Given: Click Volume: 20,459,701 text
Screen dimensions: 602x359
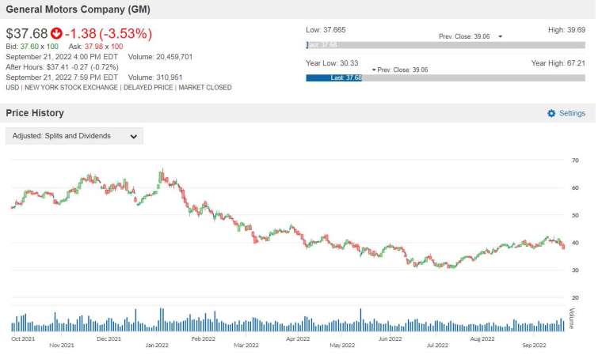Looking at the screenshot, I should coord(162,58).
